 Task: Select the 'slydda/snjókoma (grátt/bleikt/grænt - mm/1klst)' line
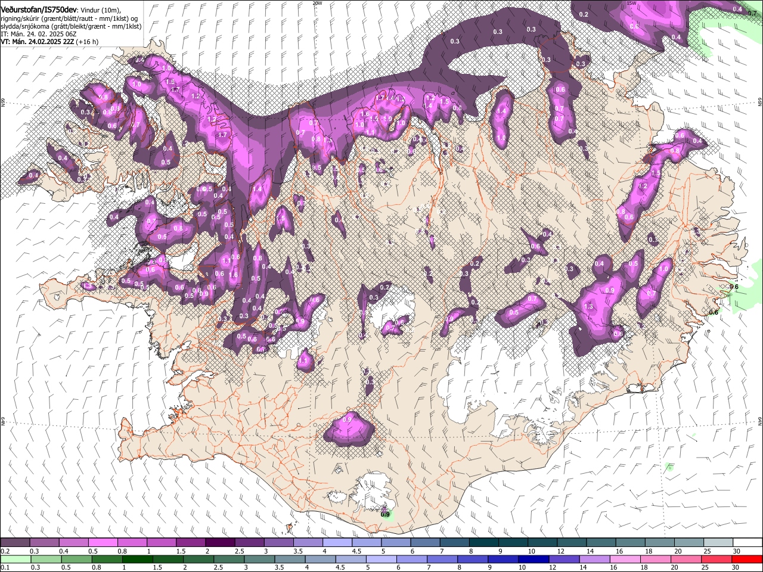coord(71,26)
